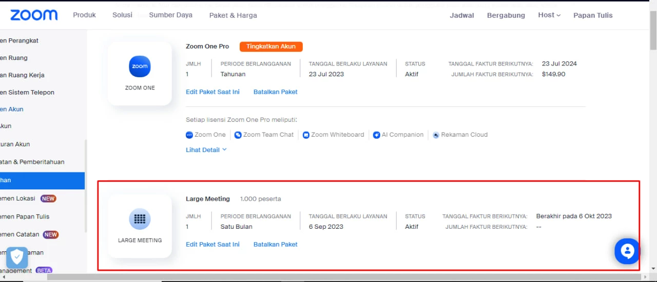Open Papan Tulis from the header
Screen dimensions: 657x282
tap(593, 15)
